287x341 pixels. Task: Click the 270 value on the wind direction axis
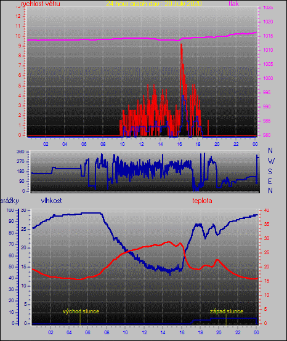point(20,162)
